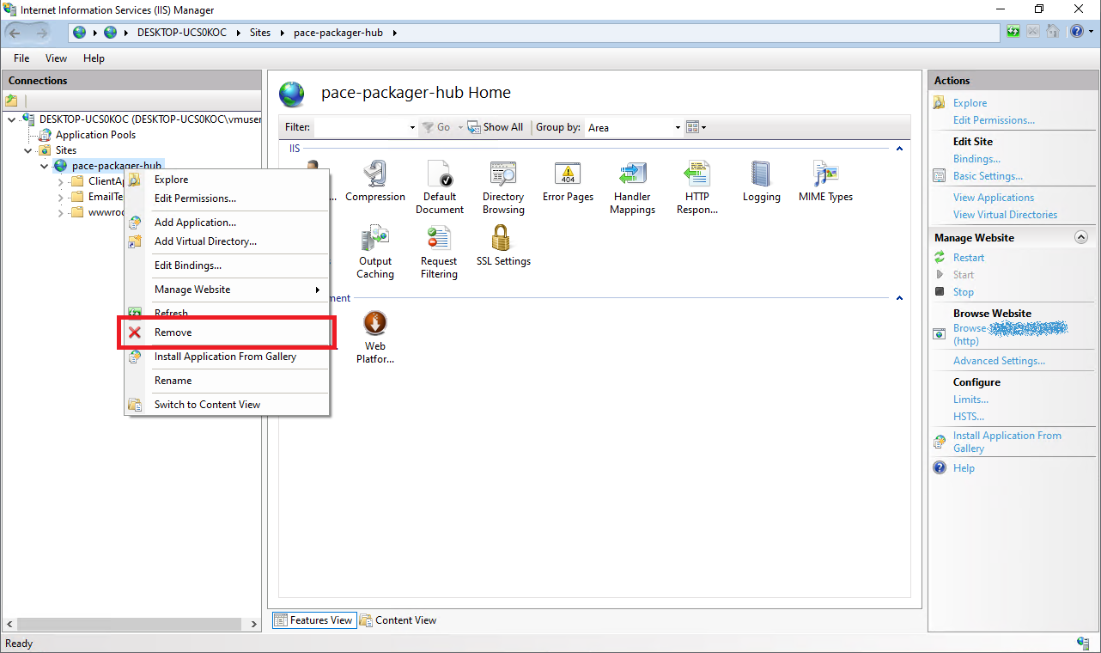Open the Default Document feature

(440, 187)
